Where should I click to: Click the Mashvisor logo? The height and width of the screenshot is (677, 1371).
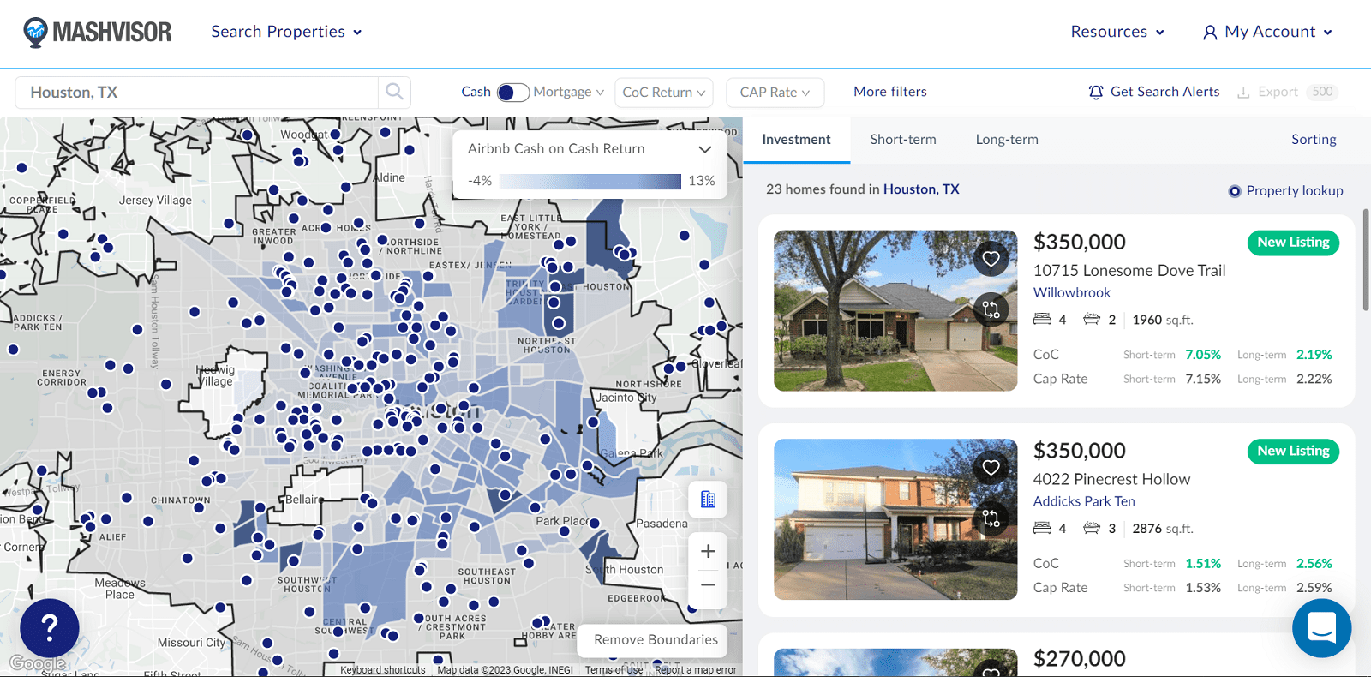tap(97, 32)
